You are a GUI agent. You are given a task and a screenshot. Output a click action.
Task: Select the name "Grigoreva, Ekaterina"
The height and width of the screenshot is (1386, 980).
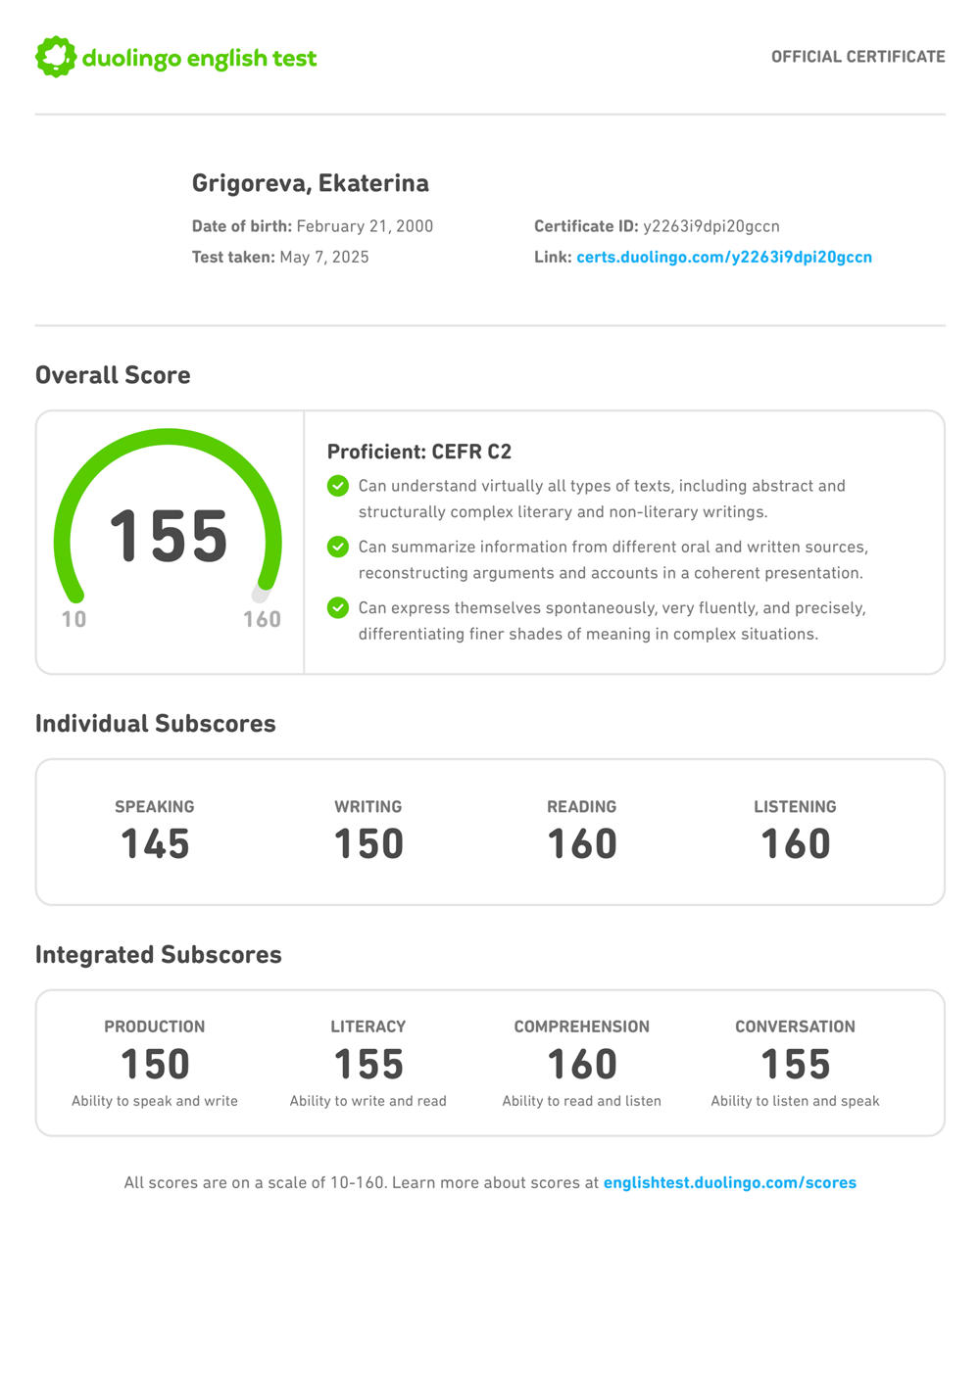point(311,183)
